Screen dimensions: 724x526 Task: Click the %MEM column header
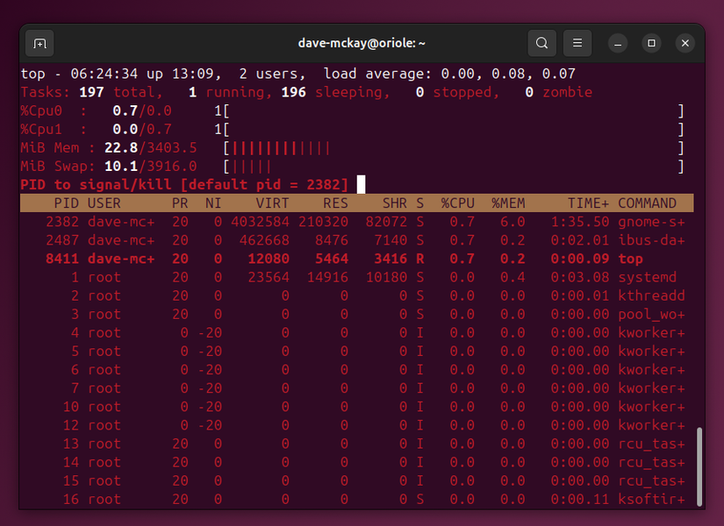(x=506, y=203)
